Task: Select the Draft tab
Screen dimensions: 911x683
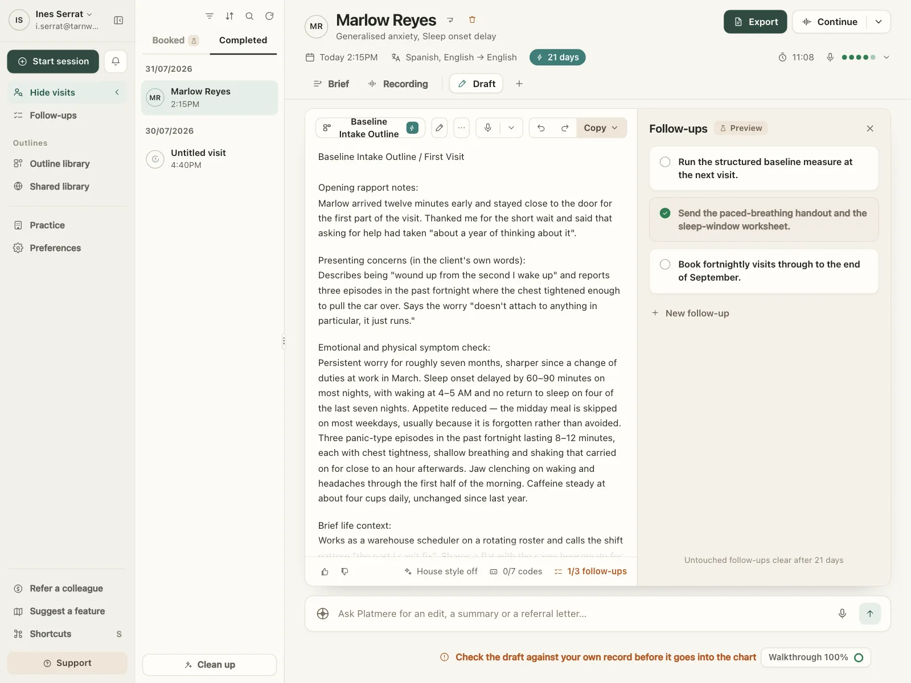Action: 477,84
